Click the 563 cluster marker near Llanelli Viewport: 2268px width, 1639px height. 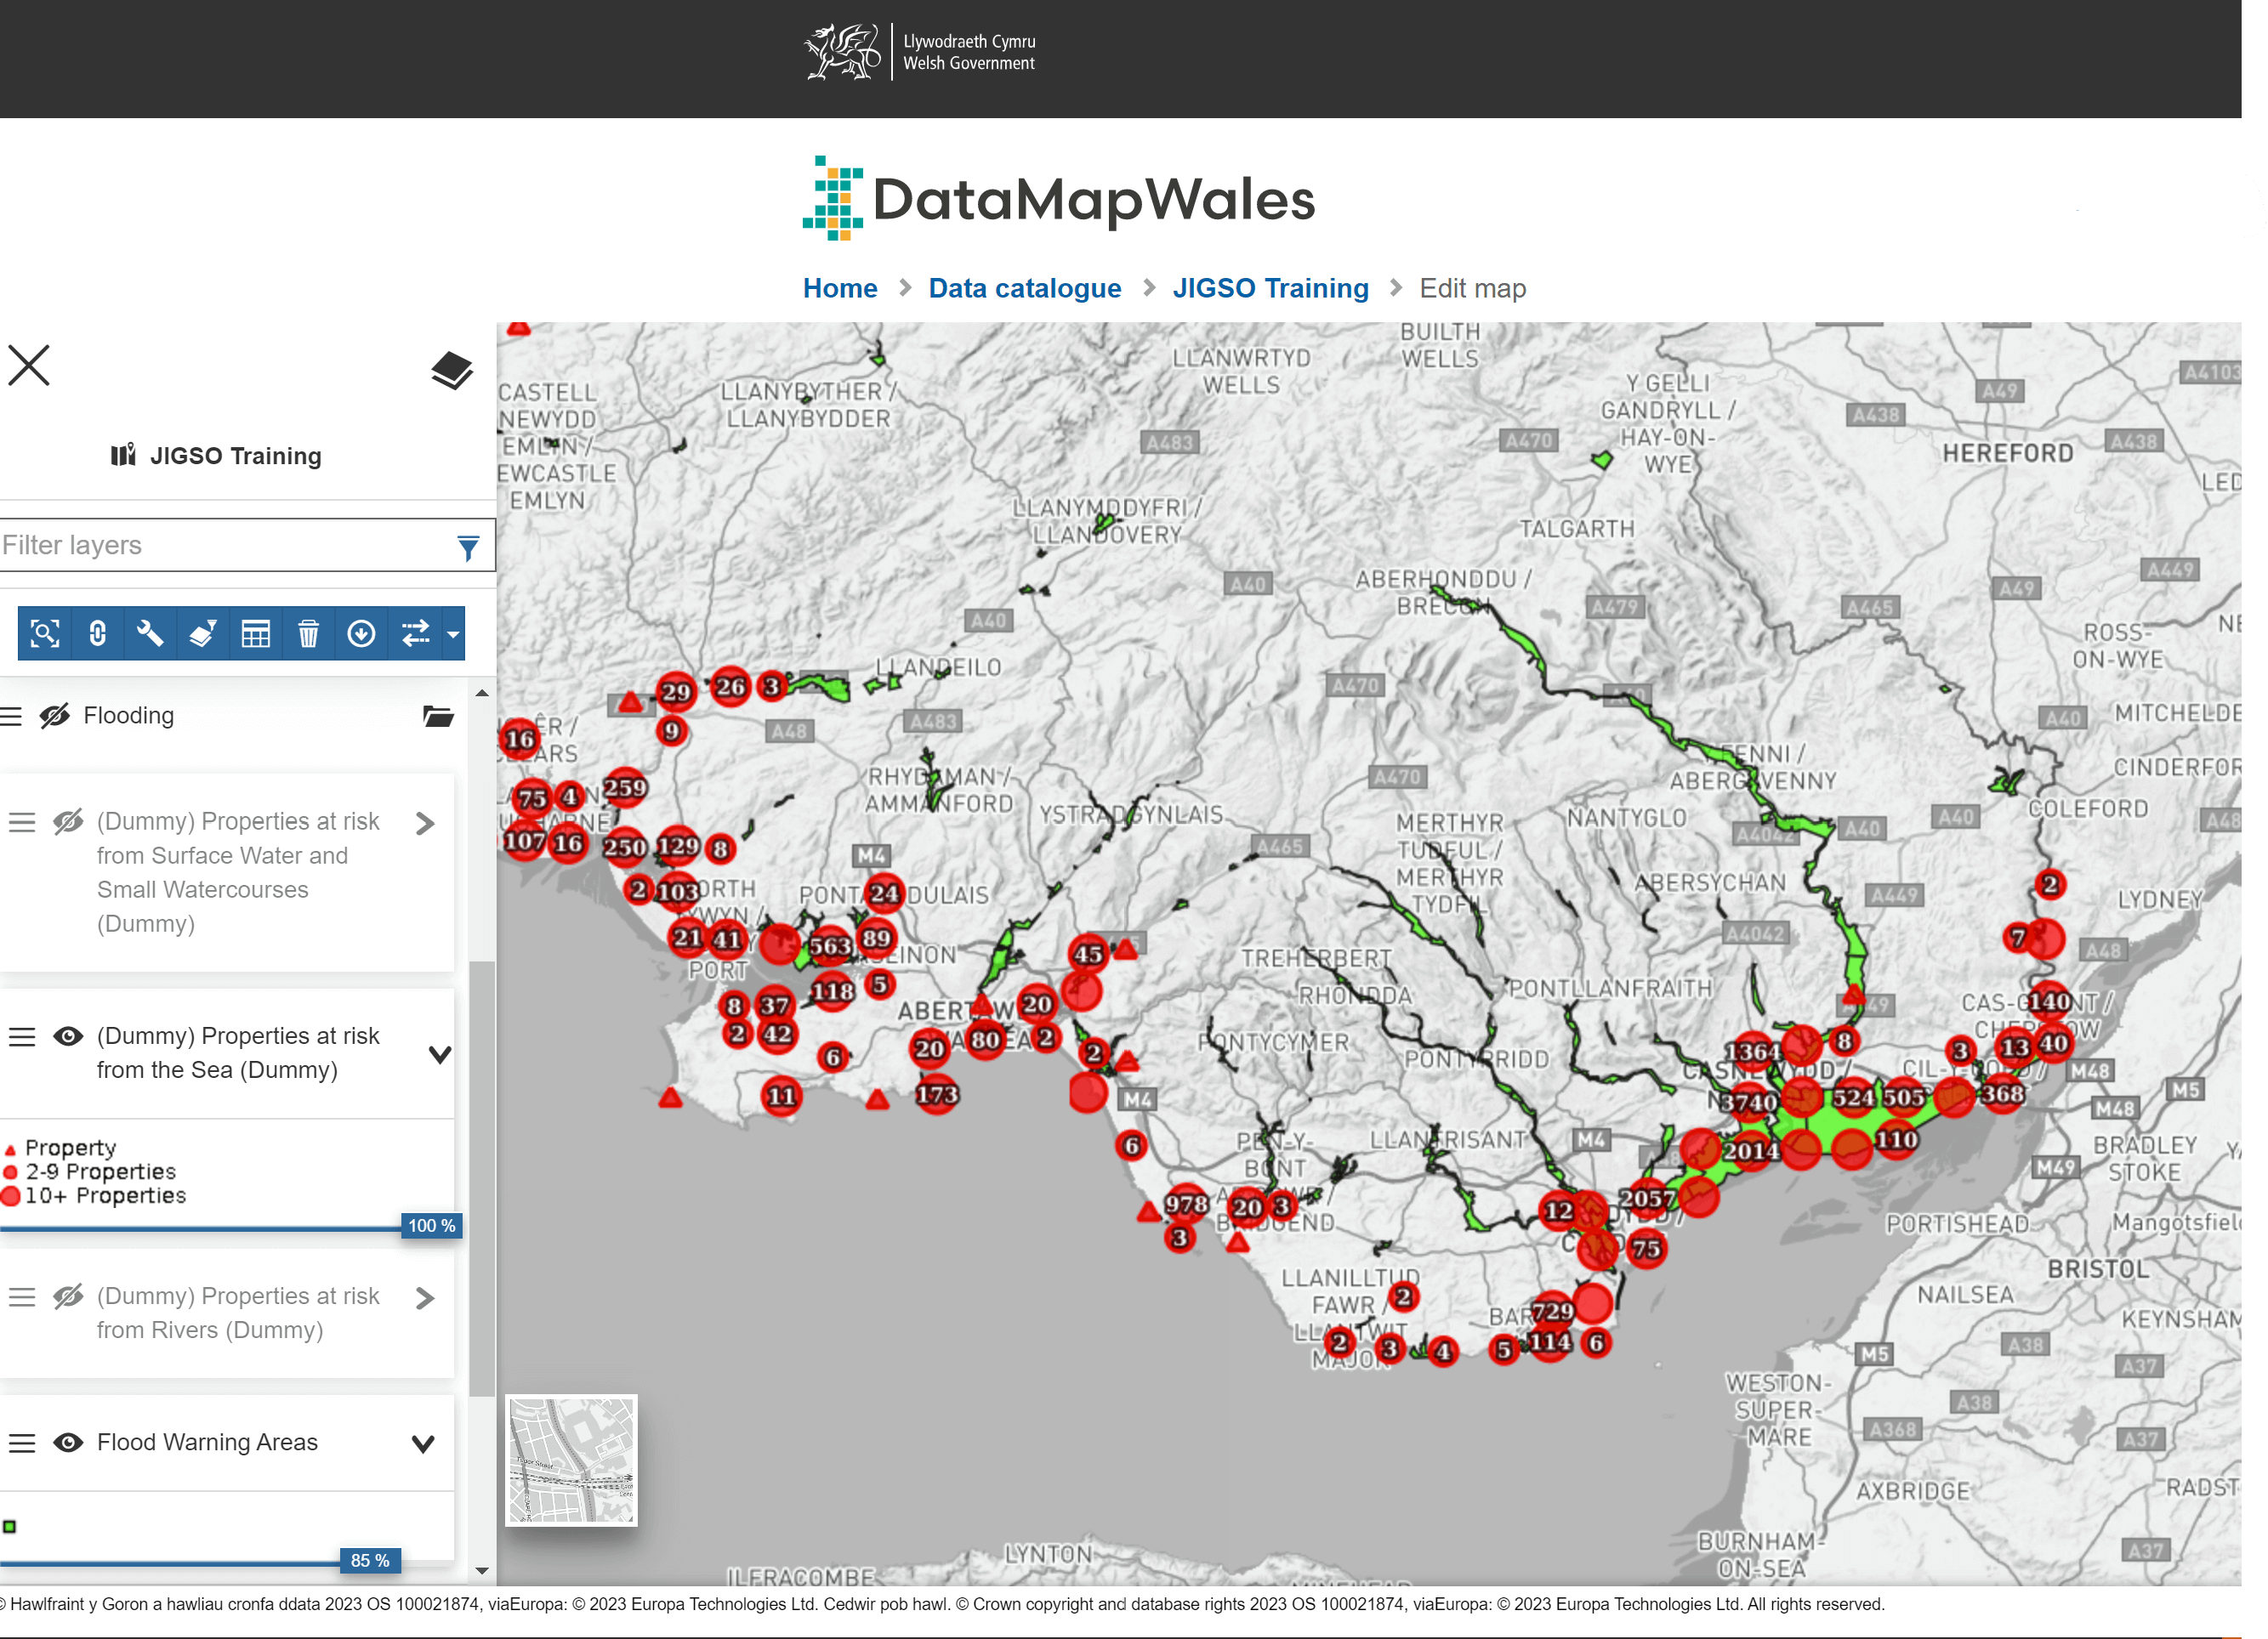(830, 945)
